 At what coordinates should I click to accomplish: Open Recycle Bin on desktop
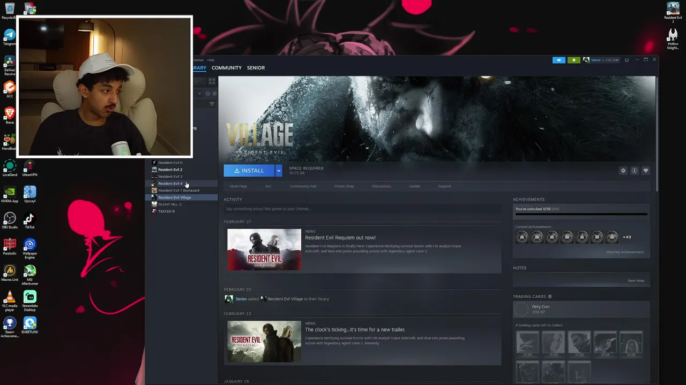click(10, 11)
